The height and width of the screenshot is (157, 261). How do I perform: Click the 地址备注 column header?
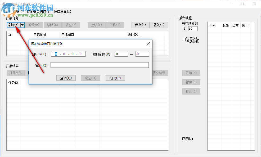pos(145,35)
